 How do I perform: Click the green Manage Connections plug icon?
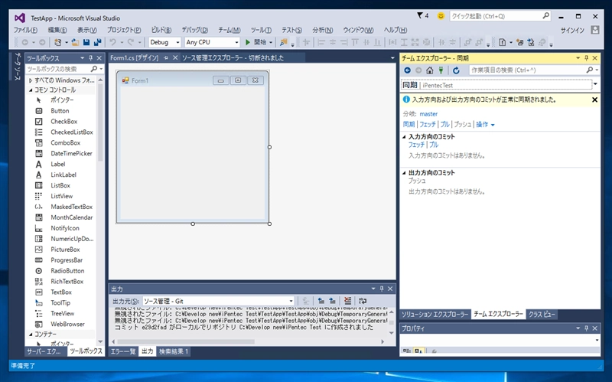(x=441, y=70)
